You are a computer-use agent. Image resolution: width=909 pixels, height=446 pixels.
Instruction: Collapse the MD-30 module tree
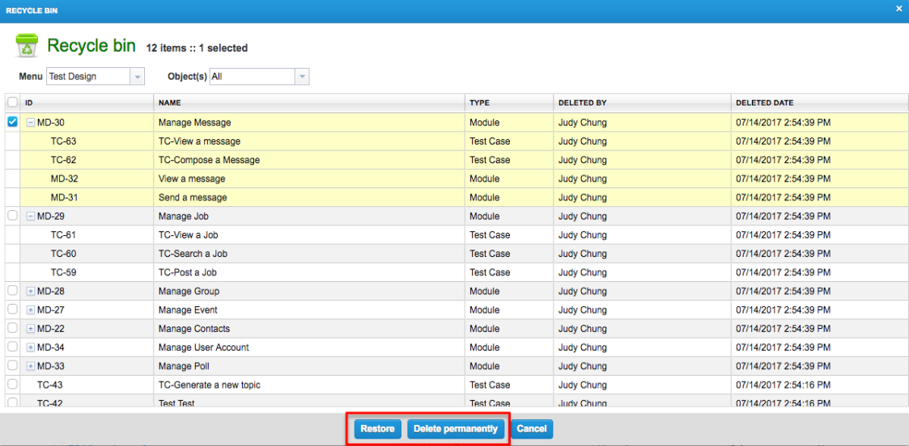pos(31,123)
